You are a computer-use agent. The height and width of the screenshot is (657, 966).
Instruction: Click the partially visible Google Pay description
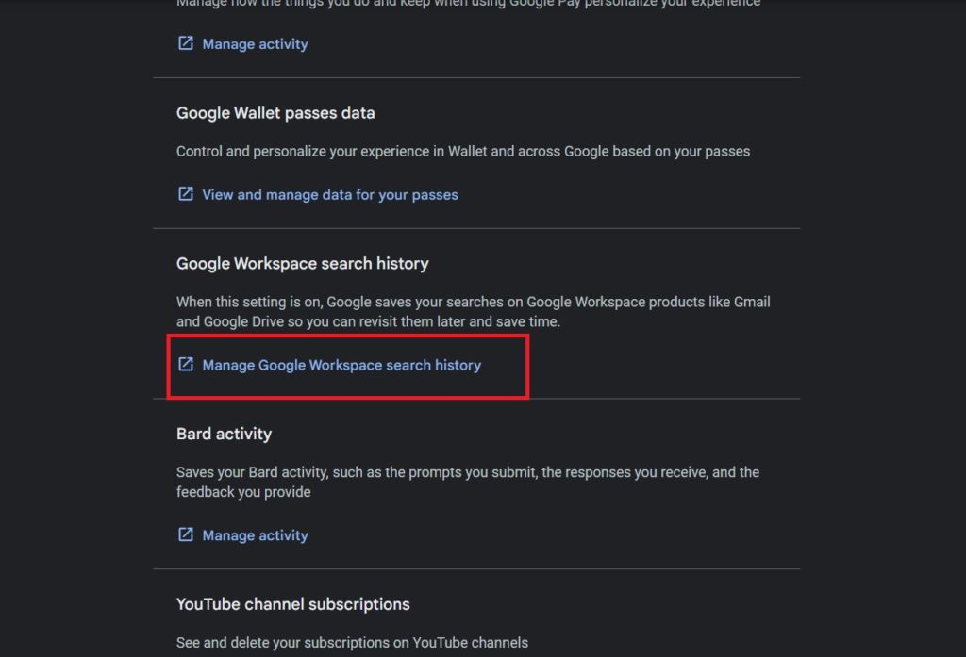468,4
